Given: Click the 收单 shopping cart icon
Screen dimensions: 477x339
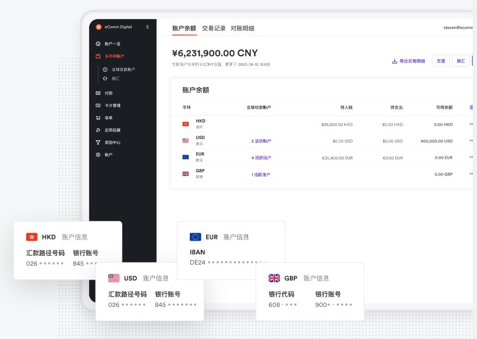Looking at the screenshot, I should pos(97,117).
